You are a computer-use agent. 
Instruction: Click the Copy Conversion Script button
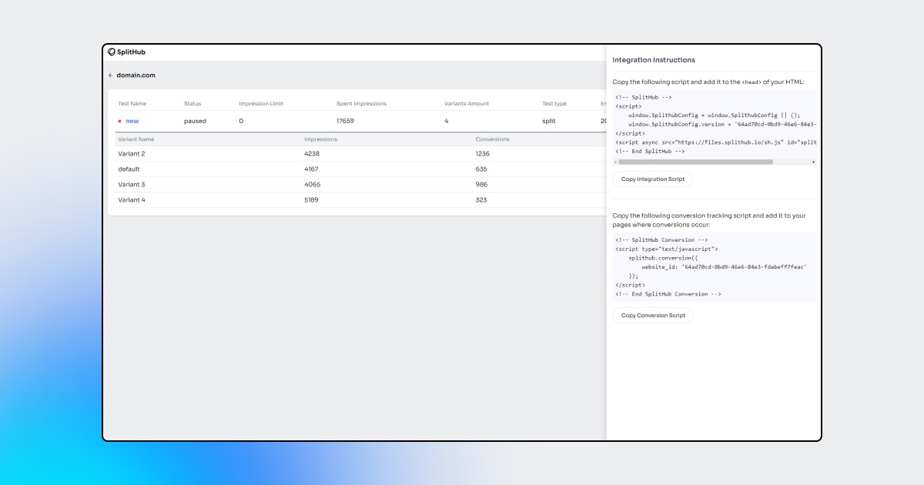tap(653, 316)
